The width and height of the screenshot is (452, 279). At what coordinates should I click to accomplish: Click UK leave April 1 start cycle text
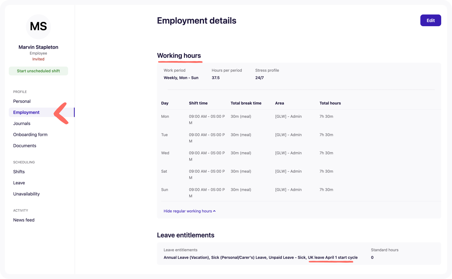333,257
